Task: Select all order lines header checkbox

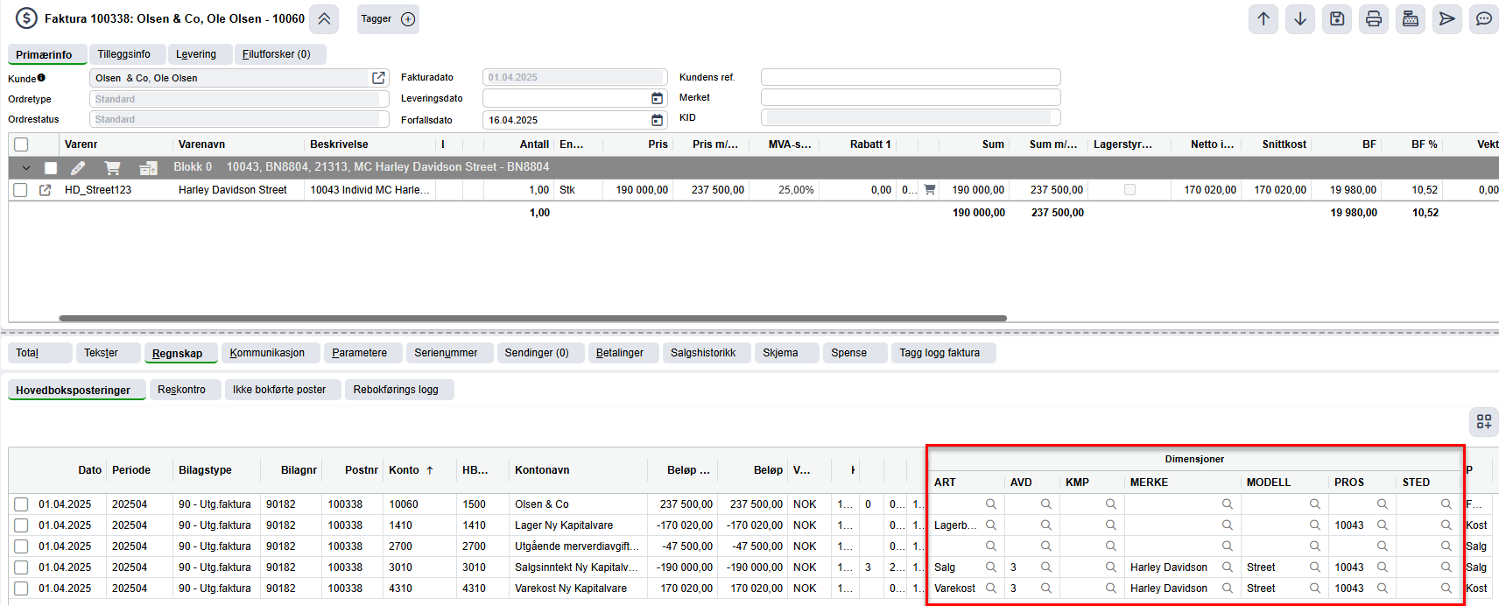Action: point(21,144)
